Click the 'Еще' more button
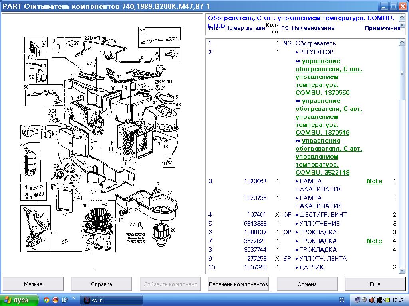 375,284
